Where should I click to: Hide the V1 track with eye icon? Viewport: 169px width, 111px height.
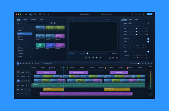coord(29,81)
